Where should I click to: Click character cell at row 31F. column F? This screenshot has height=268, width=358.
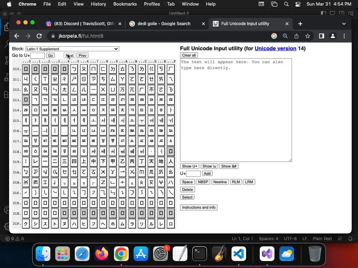[171, 224]
